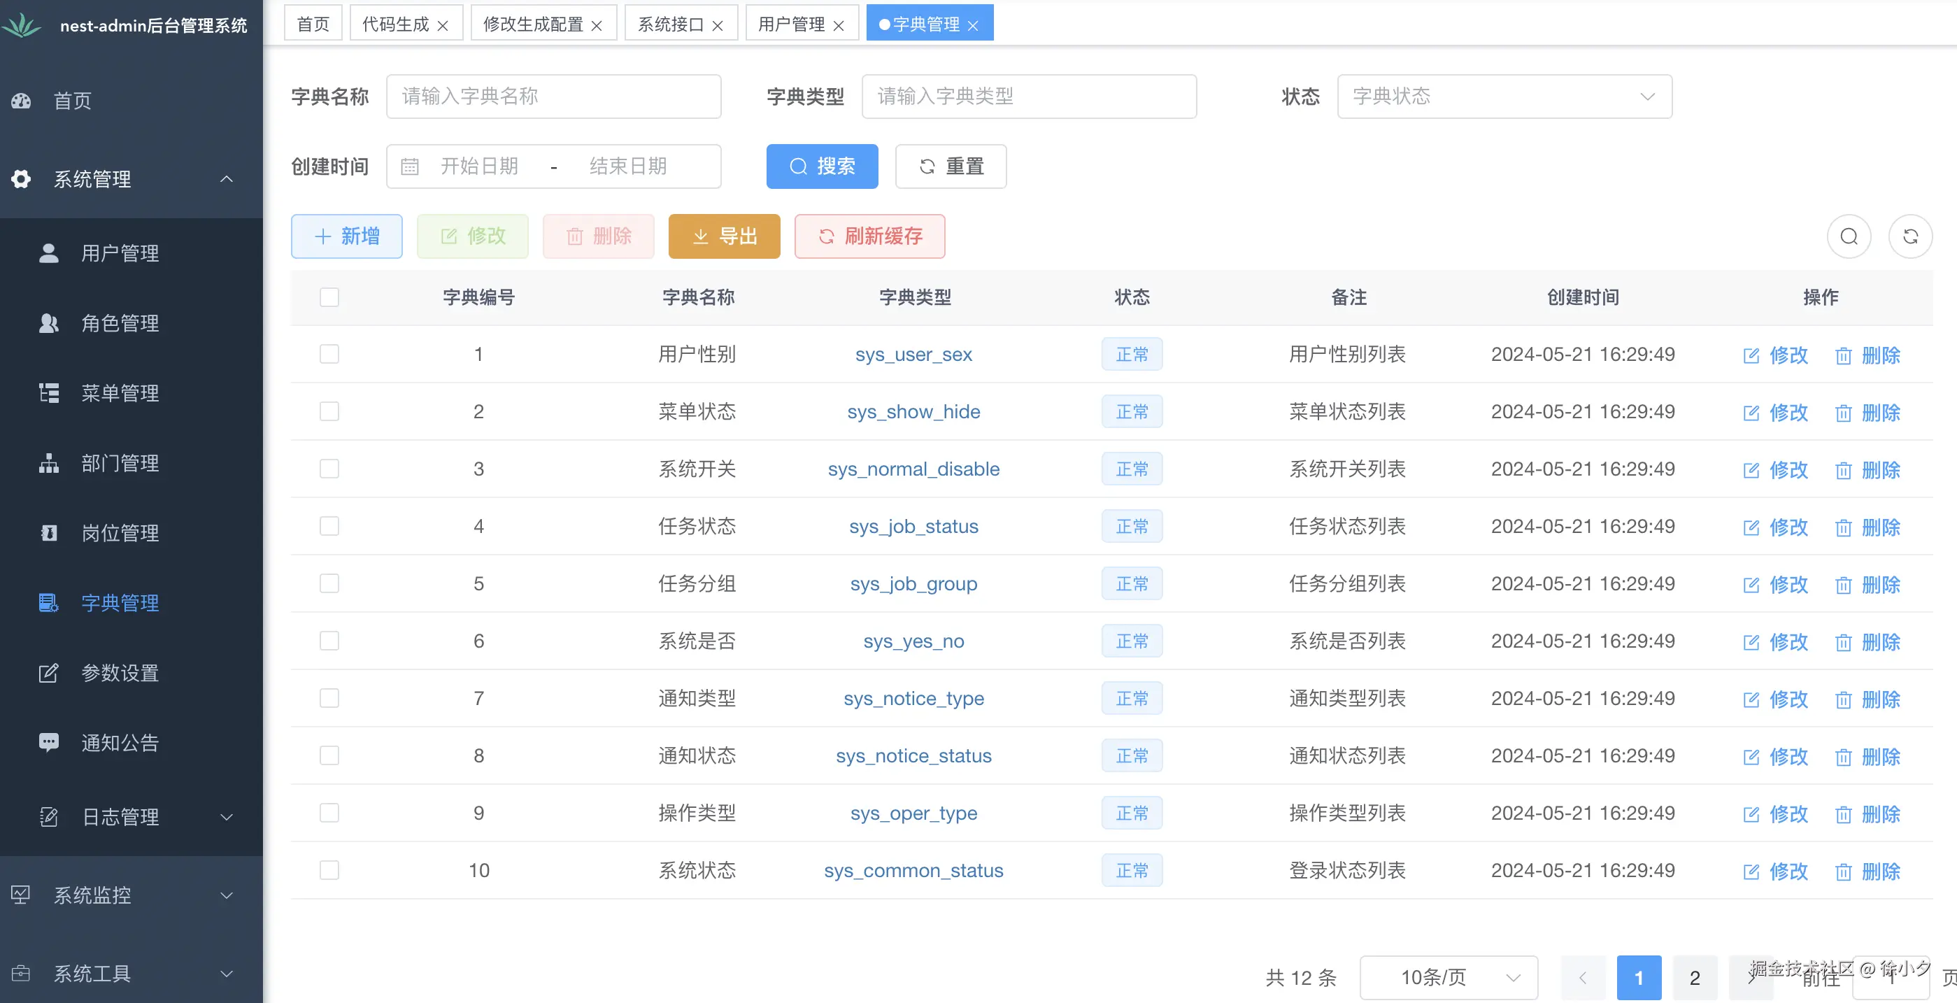The width and height of the screenshot is (1957, 1003).
Task: Switch to the 系统接口 tab
Action: click(670, 24)
